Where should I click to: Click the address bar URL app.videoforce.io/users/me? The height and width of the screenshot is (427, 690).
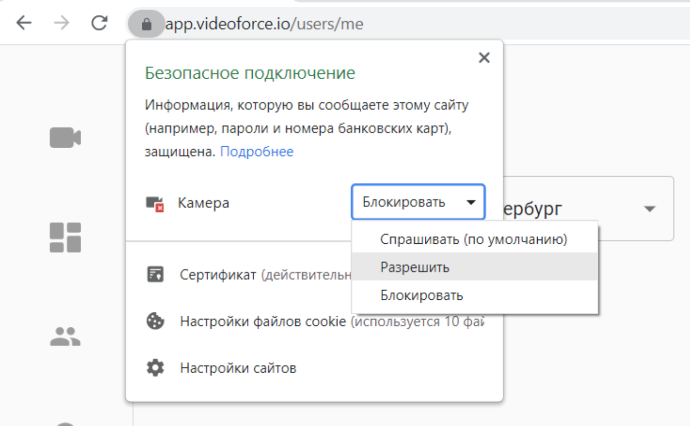point(264,24)
